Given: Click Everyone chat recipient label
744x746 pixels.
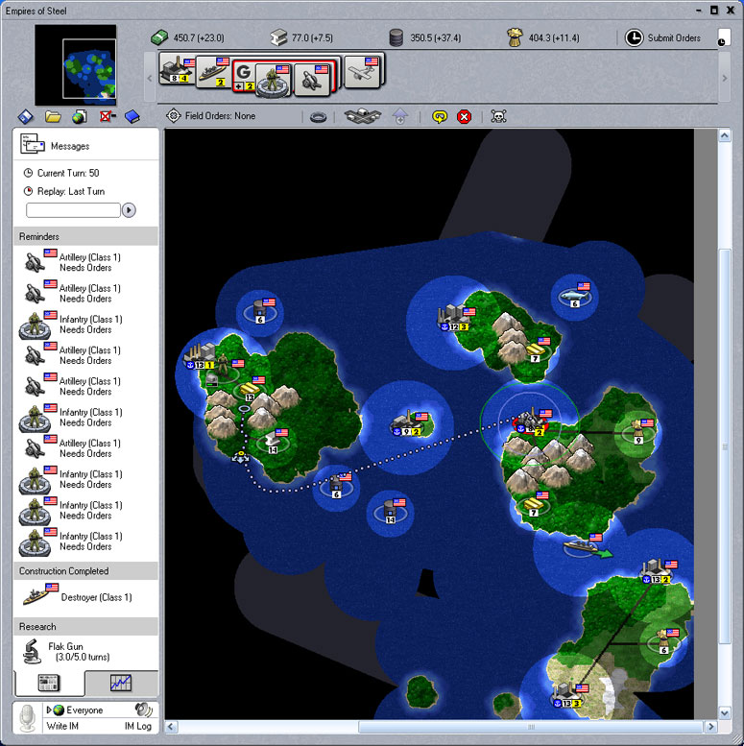Looking at the screenshot, I should click(x=84, y=710).
